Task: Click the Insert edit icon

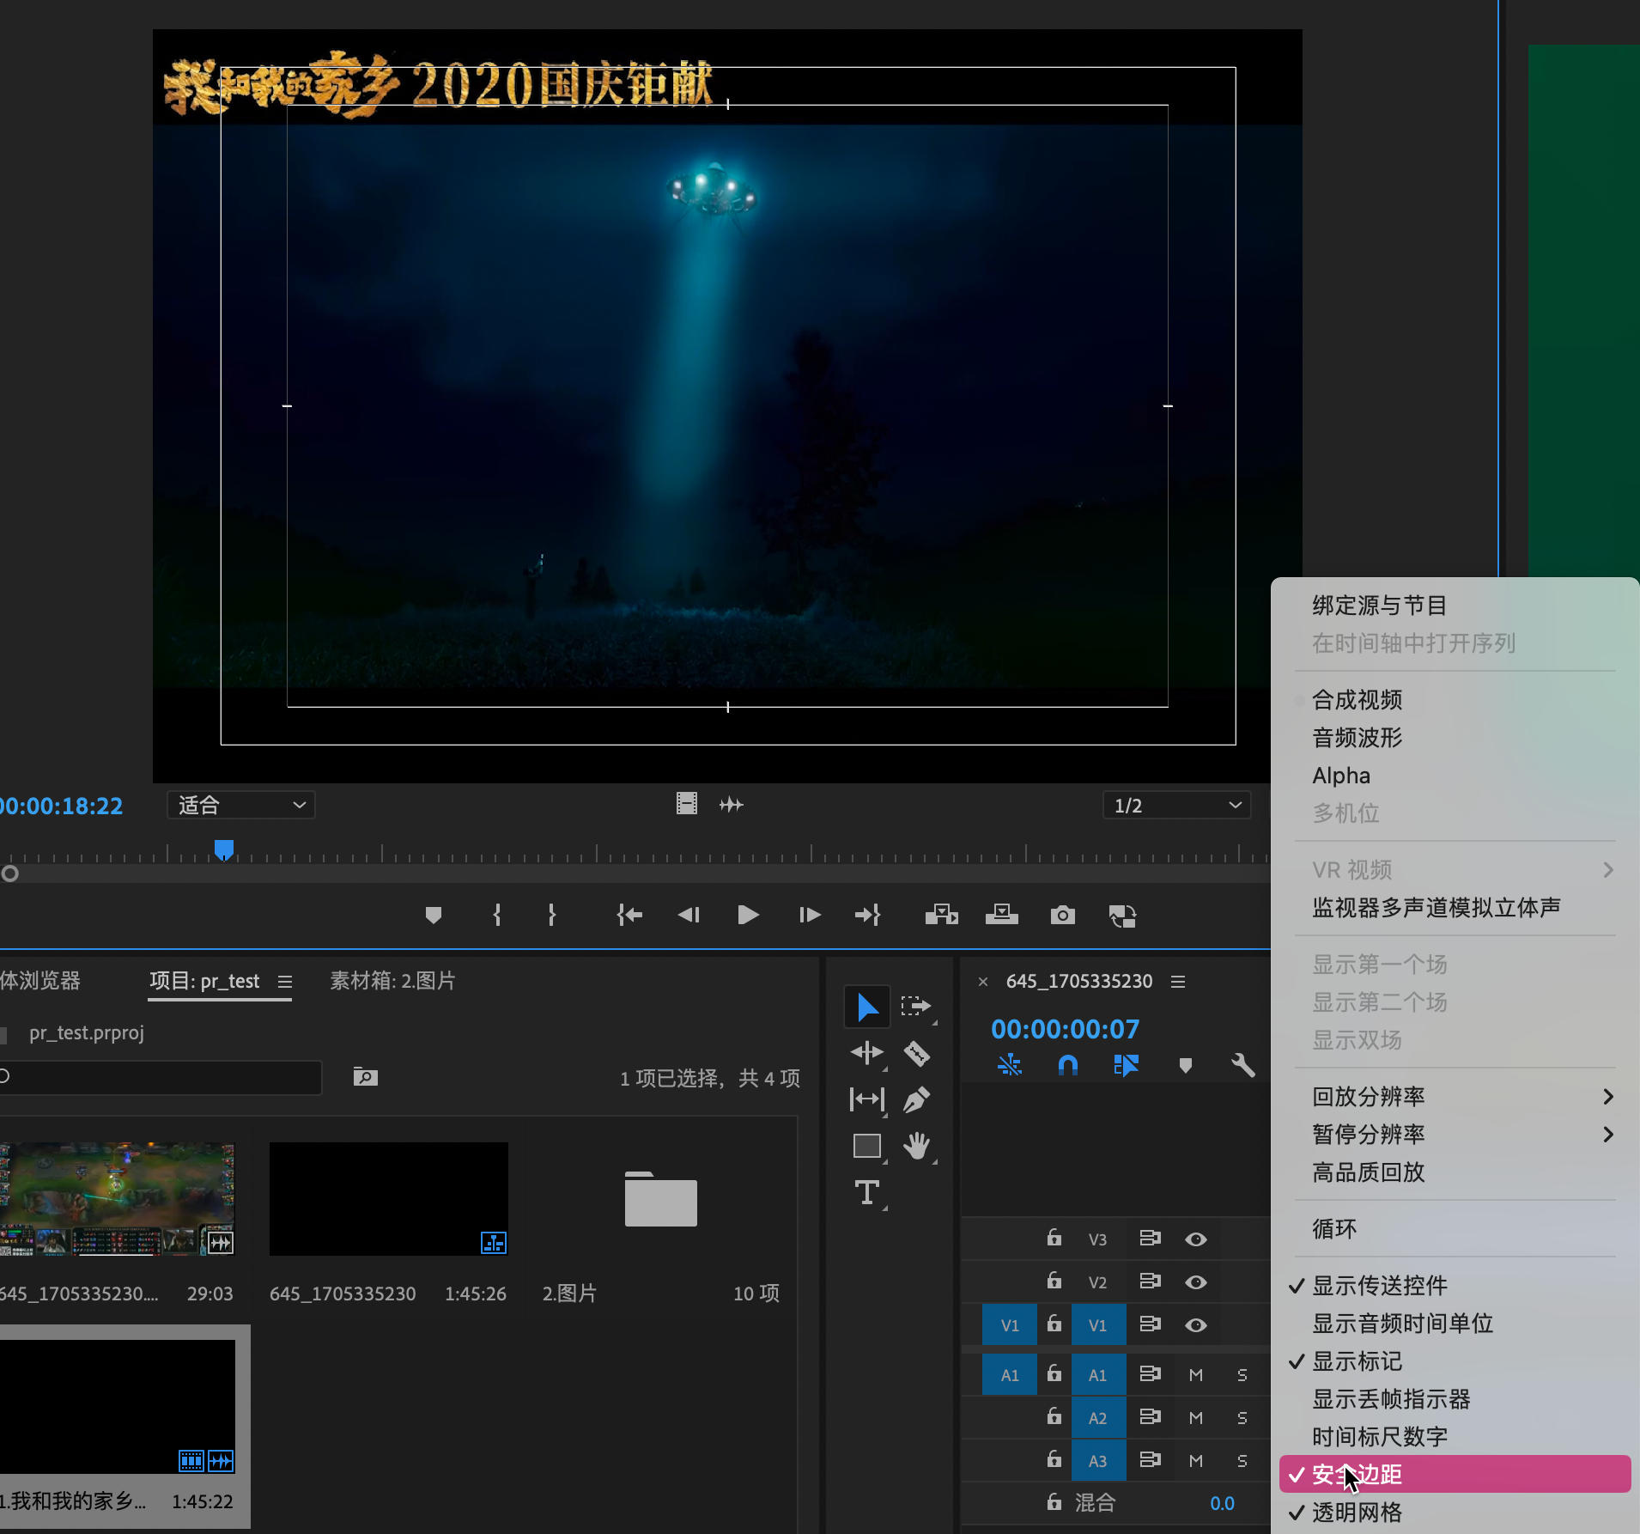Action: tap(942, 916)
